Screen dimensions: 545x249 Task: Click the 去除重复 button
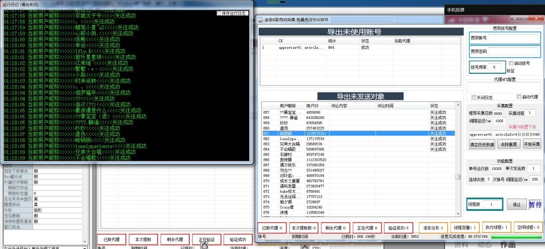505,144
